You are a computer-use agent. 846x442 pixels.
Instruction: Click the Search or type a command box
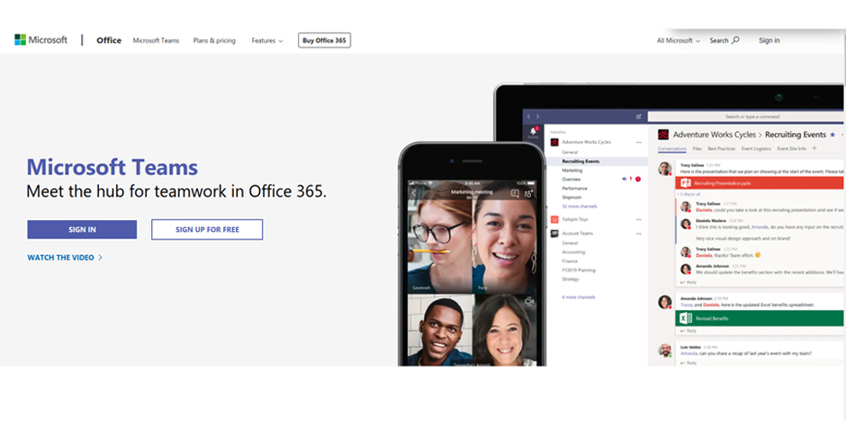(745, 116)
